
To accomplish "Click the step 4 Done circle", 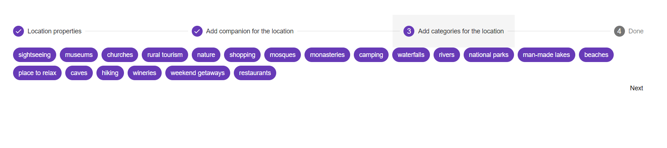I will [x=619, y=31].
